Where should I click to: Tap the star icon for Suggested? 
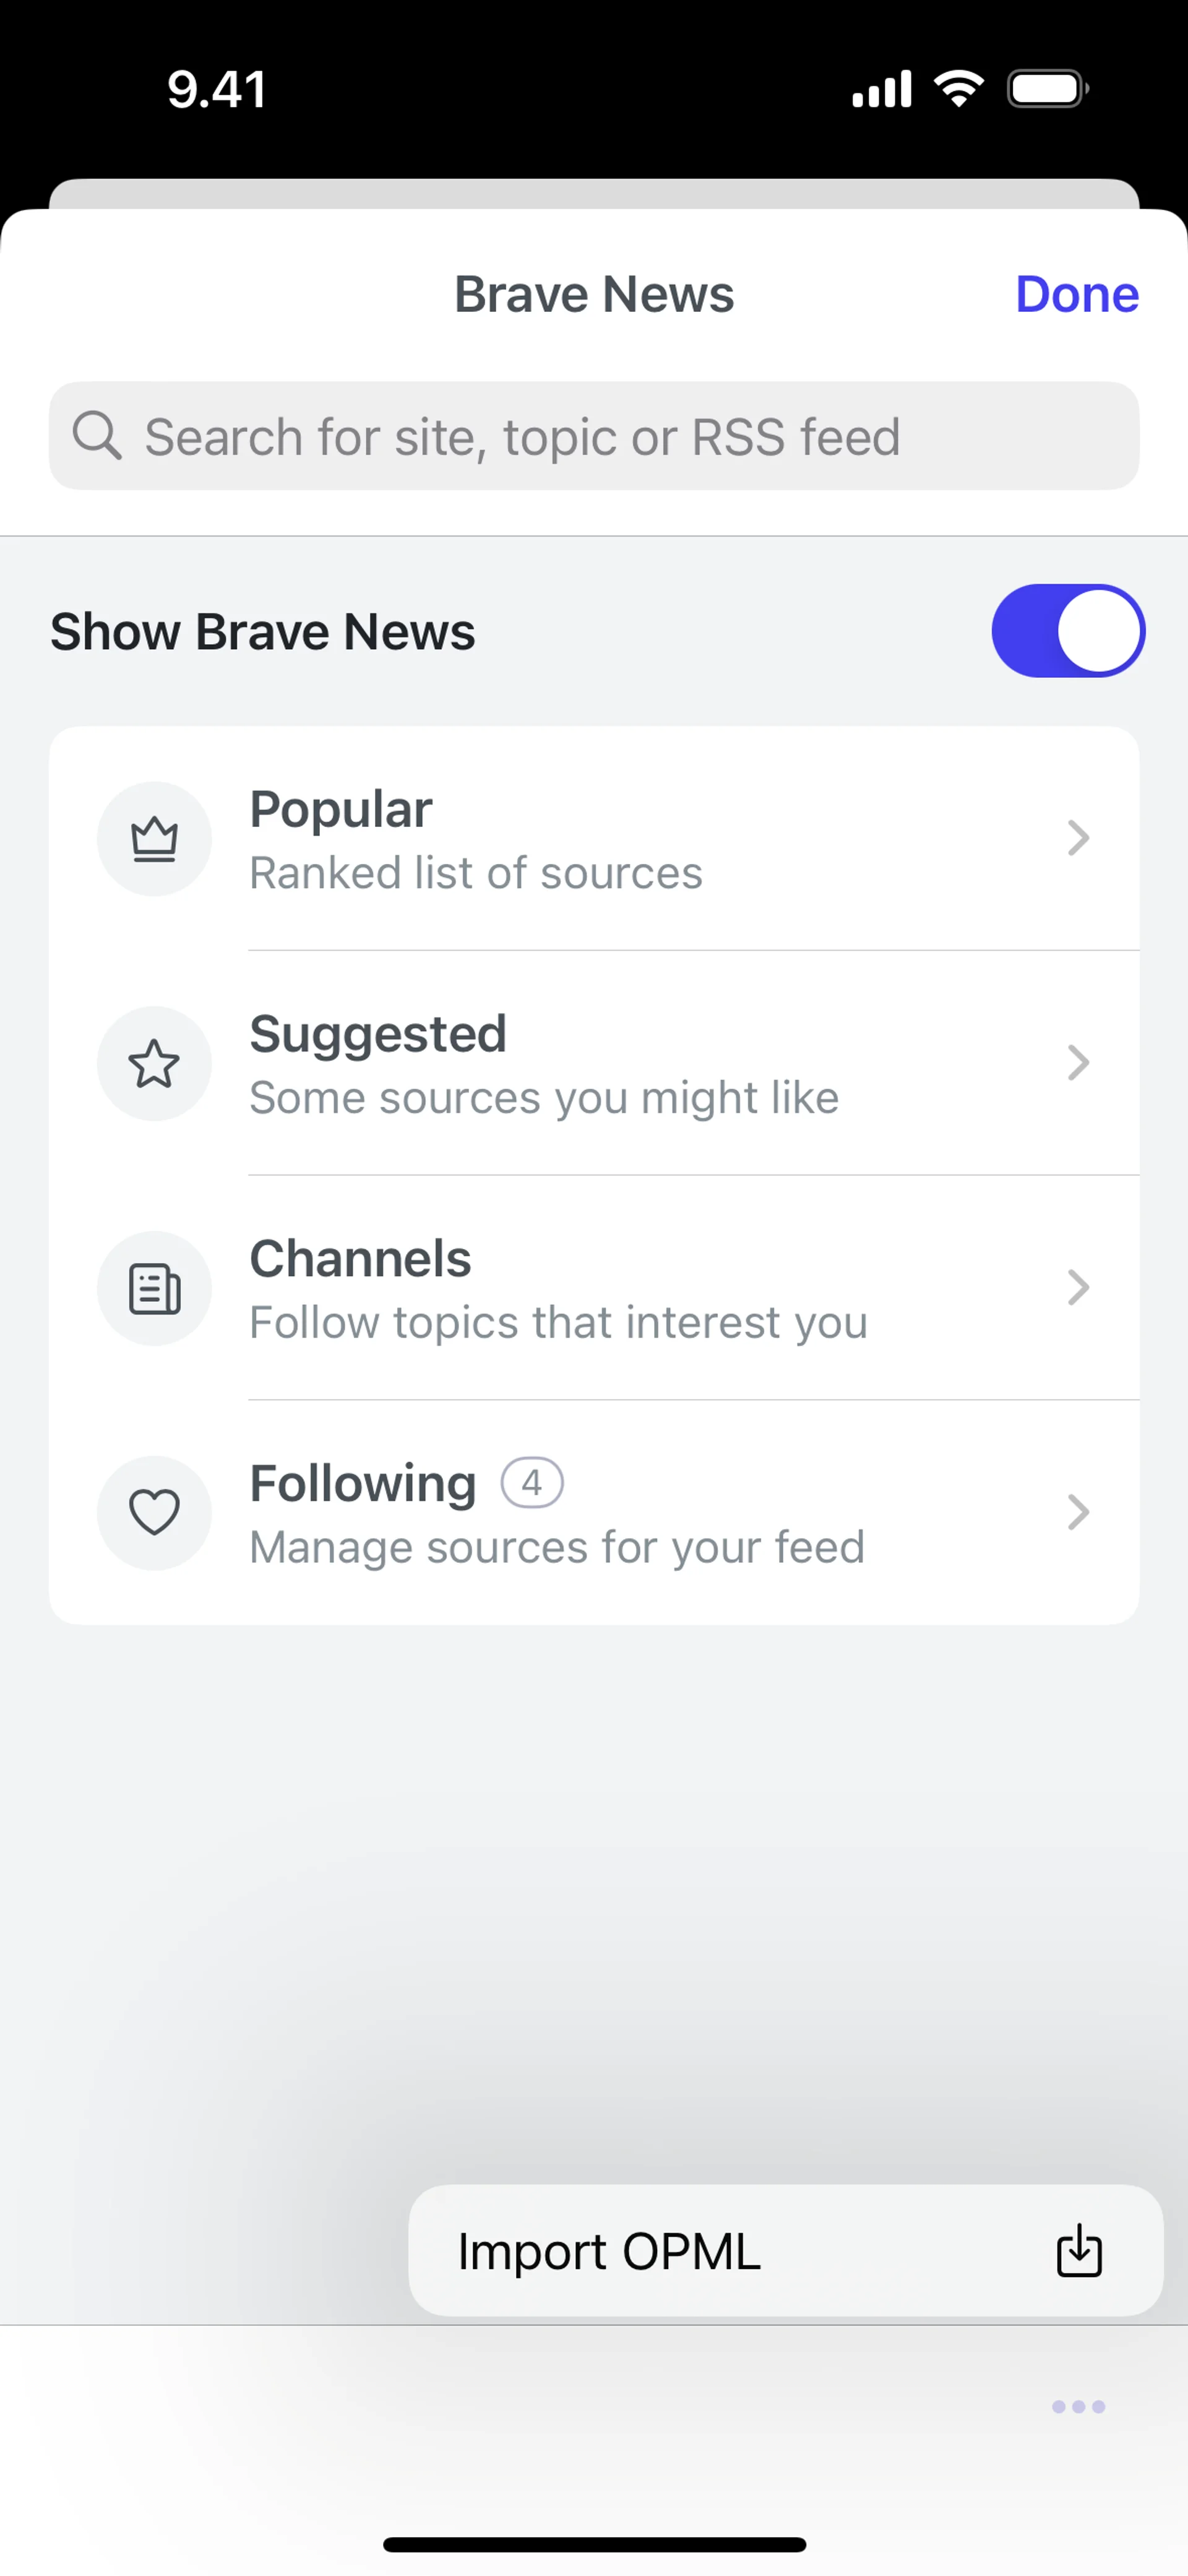click(154, 1063)
